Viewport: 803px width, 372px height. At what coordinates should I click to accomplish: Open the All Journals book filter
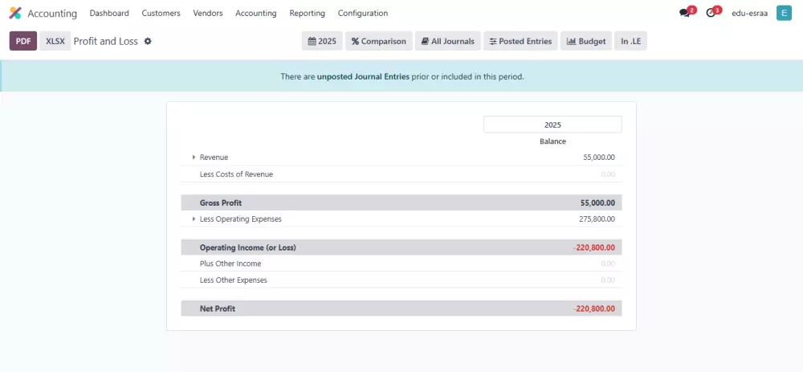click(447, 41)
